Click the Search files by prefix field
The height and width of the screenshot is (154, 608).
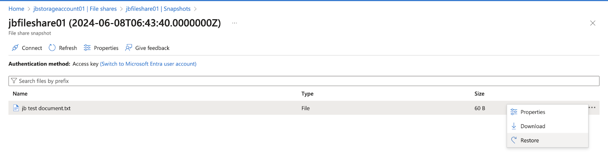pos(304,81)
